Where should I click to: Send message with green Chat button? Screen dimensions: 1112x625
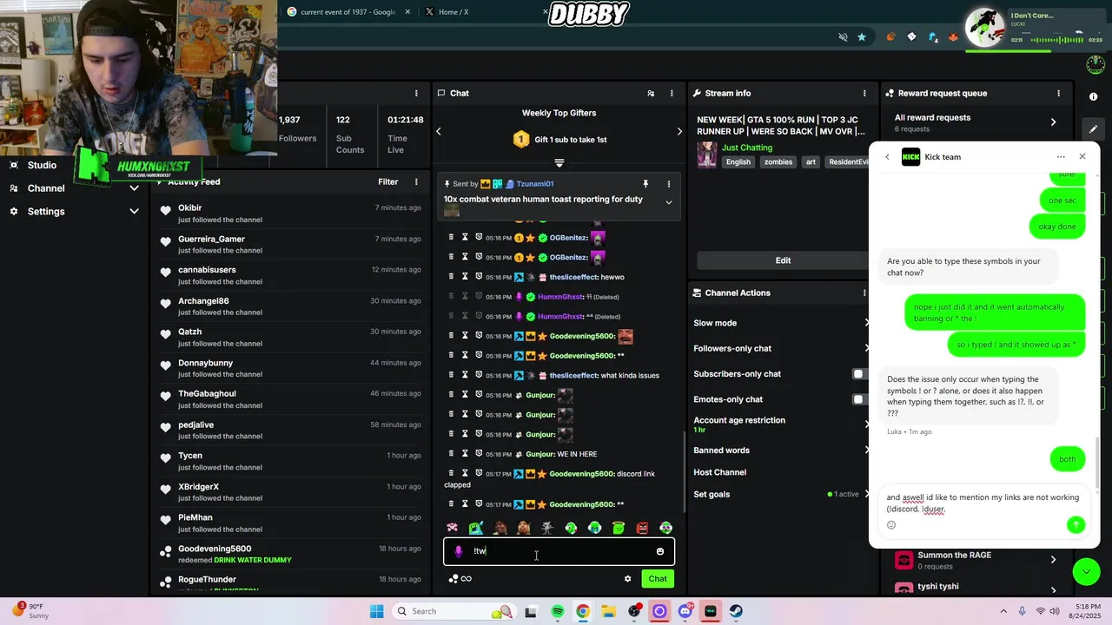point(658,579)
